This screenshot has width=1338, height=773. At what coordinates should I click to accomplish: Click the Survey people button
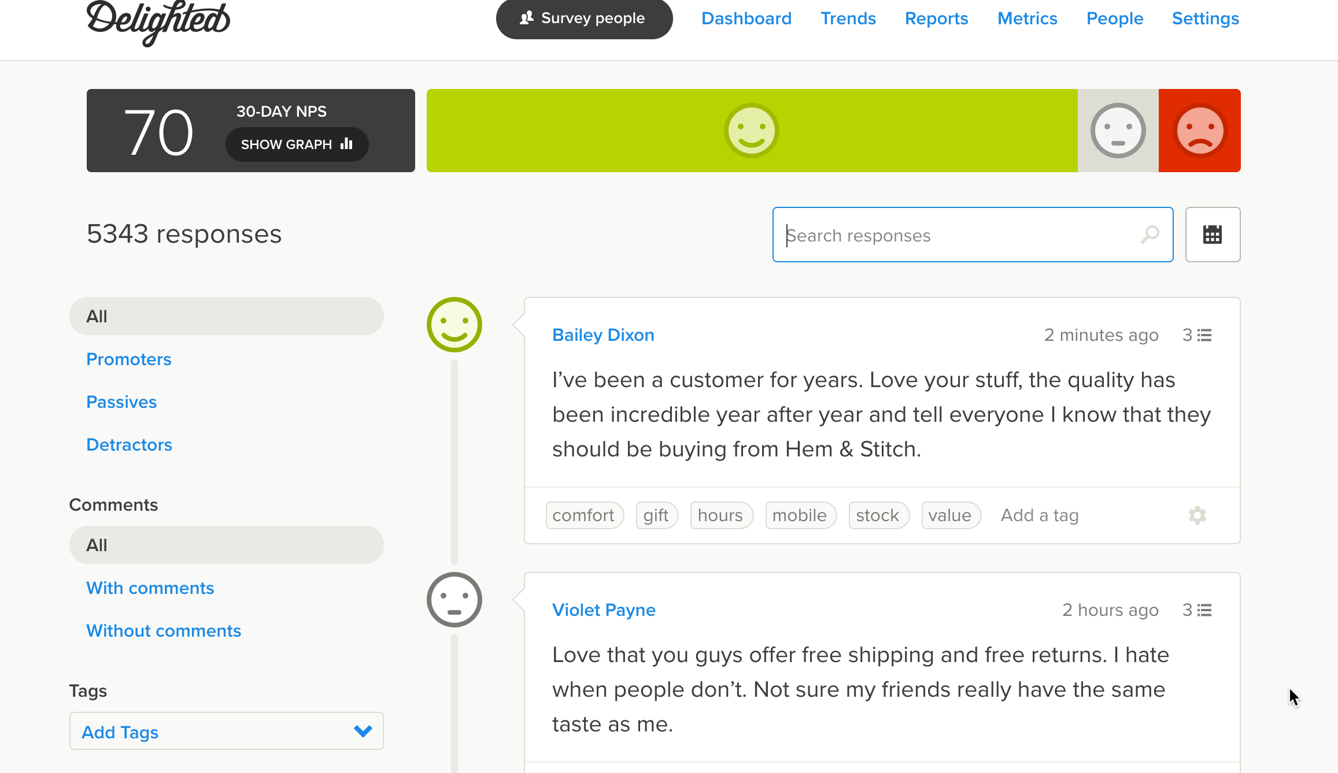point(584,18)
